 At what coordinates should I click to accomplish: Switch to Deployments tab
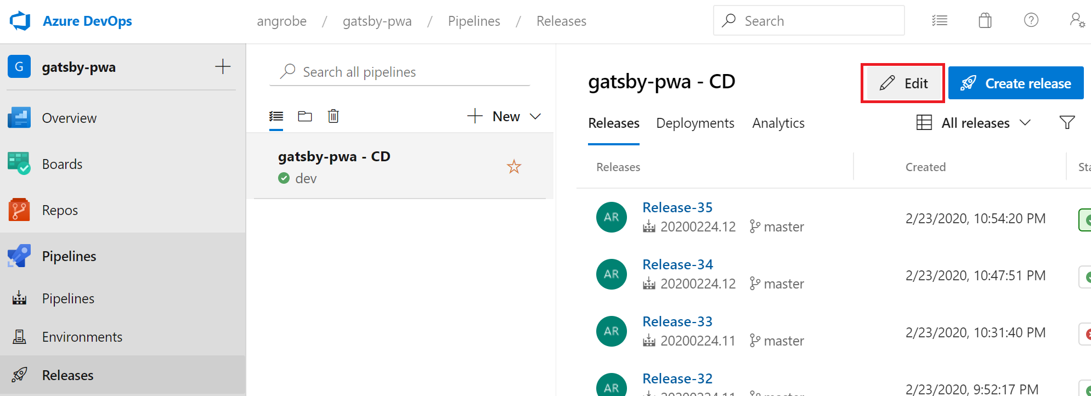coord(695,123)
